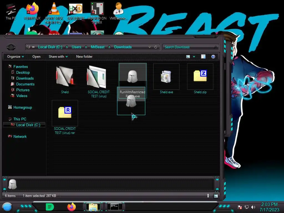Click Downloads breadcrumb in address bar

click(123, 47)
